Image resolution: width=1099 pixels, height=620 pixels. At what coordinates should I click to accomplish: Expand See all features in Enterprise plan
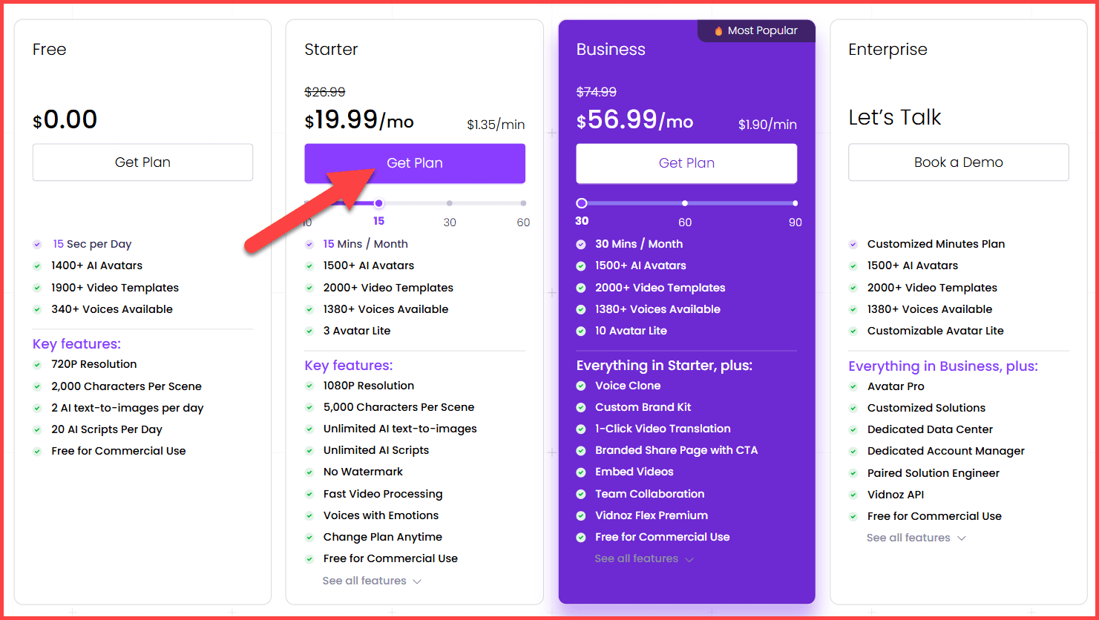tap(916, 538)
